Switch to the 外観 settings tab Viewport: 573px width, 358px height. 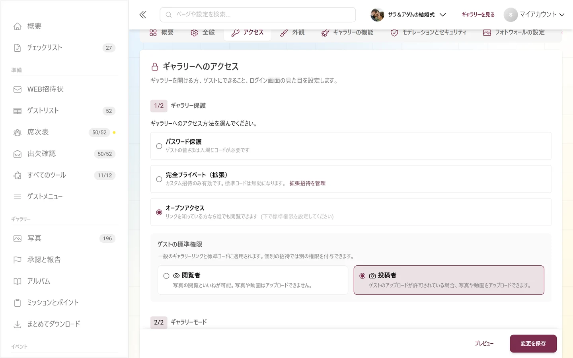pyautogui.click(x=292, y=33)
